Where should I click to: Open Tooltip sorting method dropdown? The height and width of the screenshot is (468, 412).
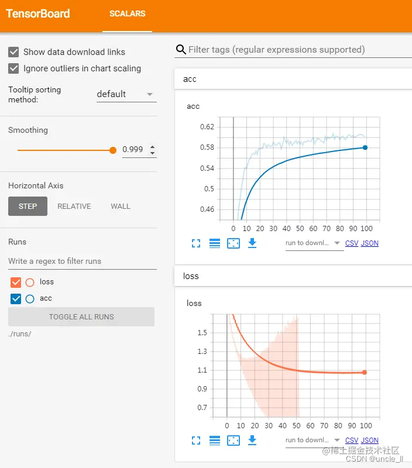[126, 94]
